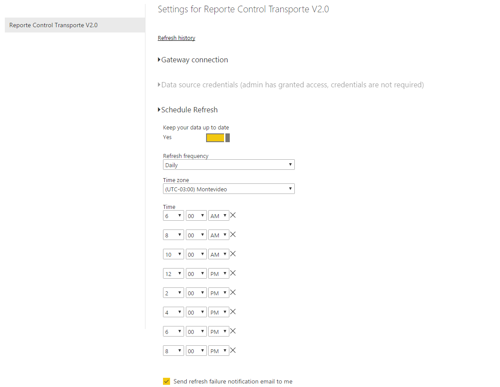
Task: Open minutes dropdown in 6 PM row
Action: [x=196, y=332]
